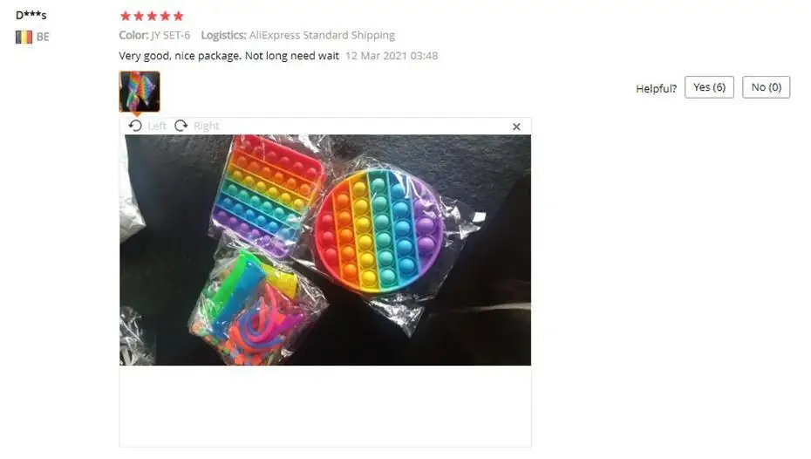Mark review unhelpful with No (0)
Image resolution: width=811 pixels, height=459 pixels.
766,87
